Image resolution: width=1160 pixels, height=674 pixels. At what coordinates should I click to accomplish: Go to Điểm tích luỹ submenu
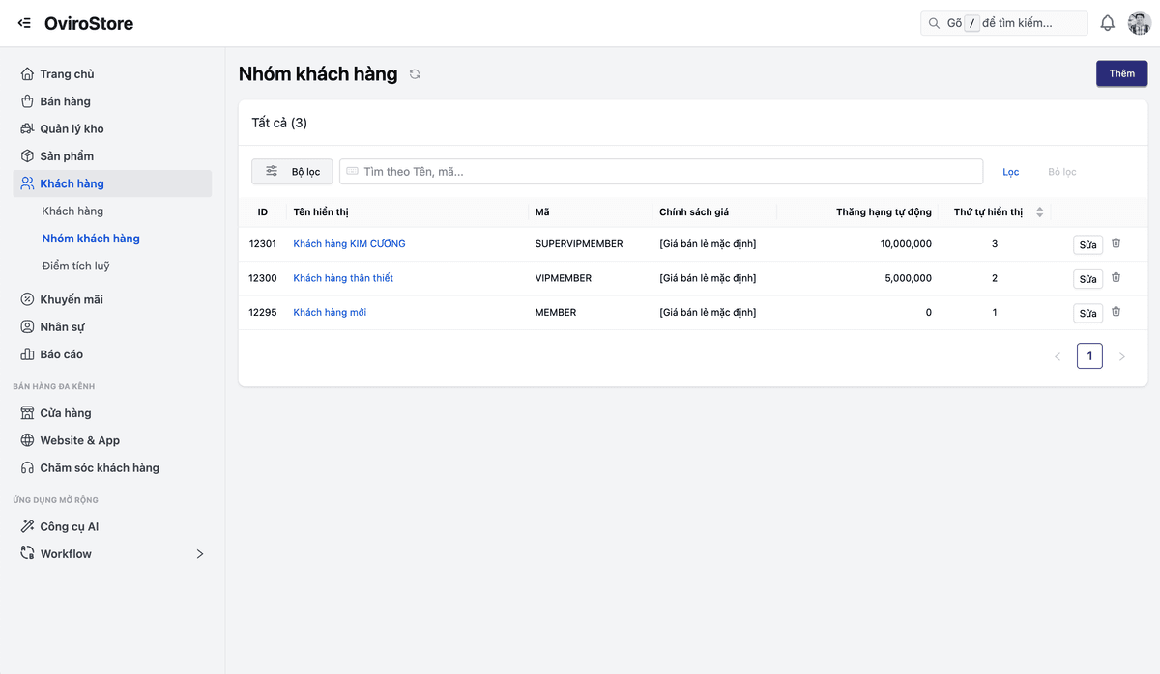pyautogui.click(x=75, y=266)
